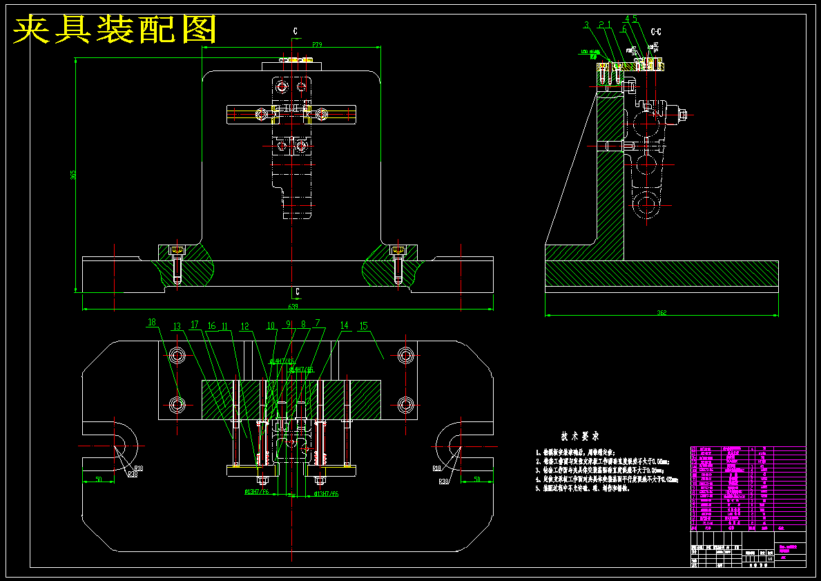This screenshot has width=821, height=581.
Task: Select technical requirement line 2
Action: (602, 461)
